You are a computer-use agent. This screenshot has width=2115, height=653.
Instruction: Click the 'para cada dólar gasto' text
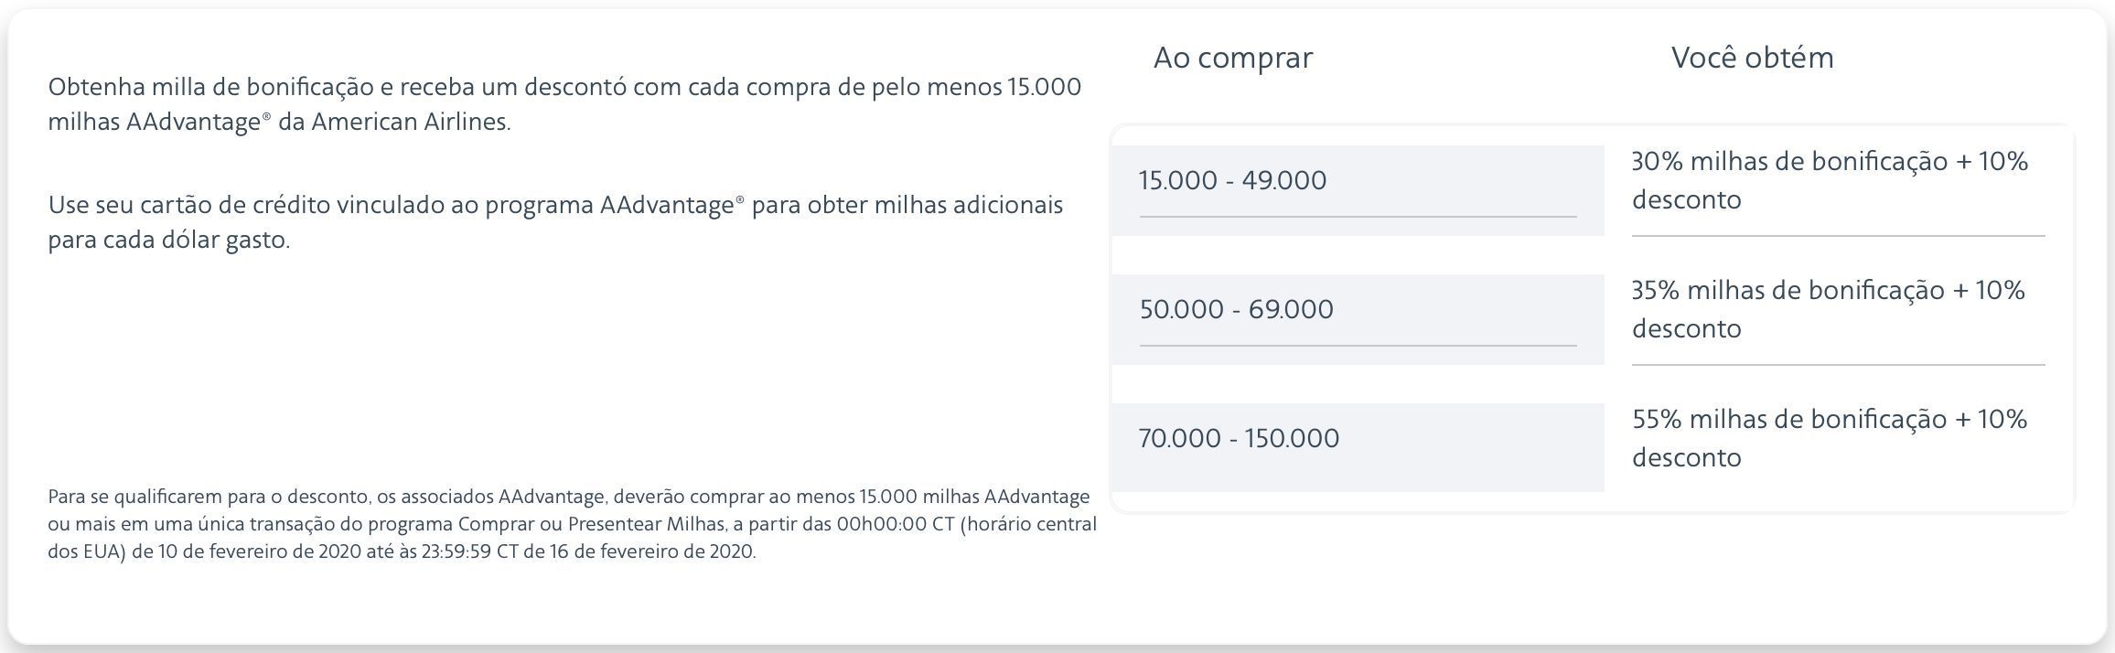[168, 241]
